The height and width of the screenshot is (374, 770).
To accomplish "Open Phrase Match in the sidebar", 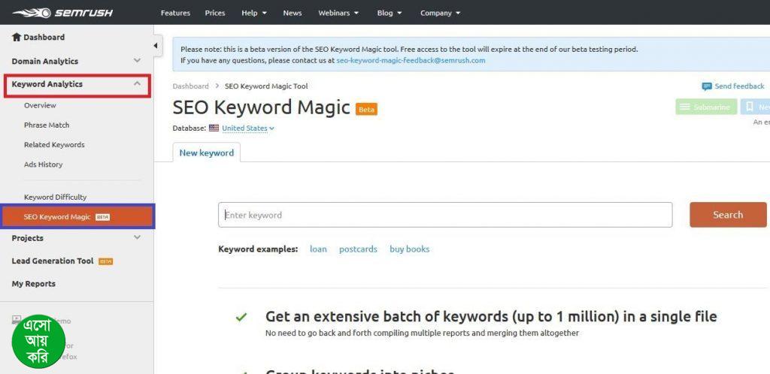I will pos(47,125).
